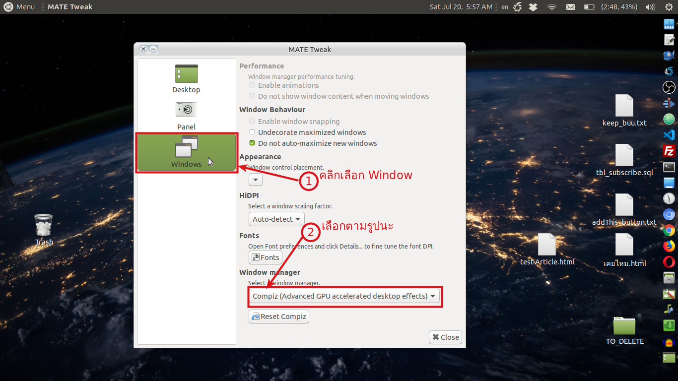678x381 pixels.
Task: Toggle Enable window snapping checkbox
Action: point(252,122)
